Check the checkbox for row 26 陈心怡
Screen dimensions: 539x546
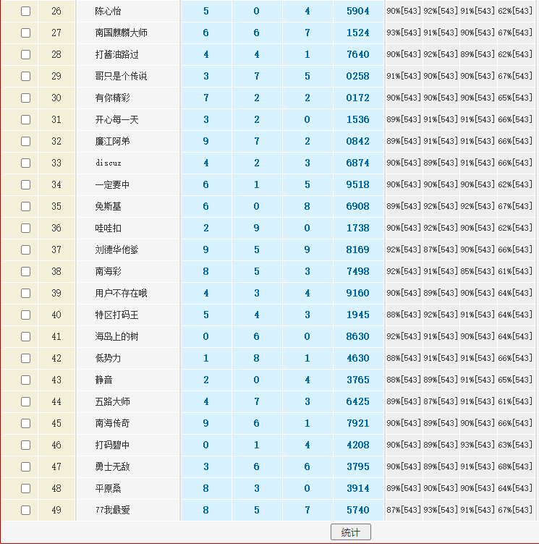(25, 12)
